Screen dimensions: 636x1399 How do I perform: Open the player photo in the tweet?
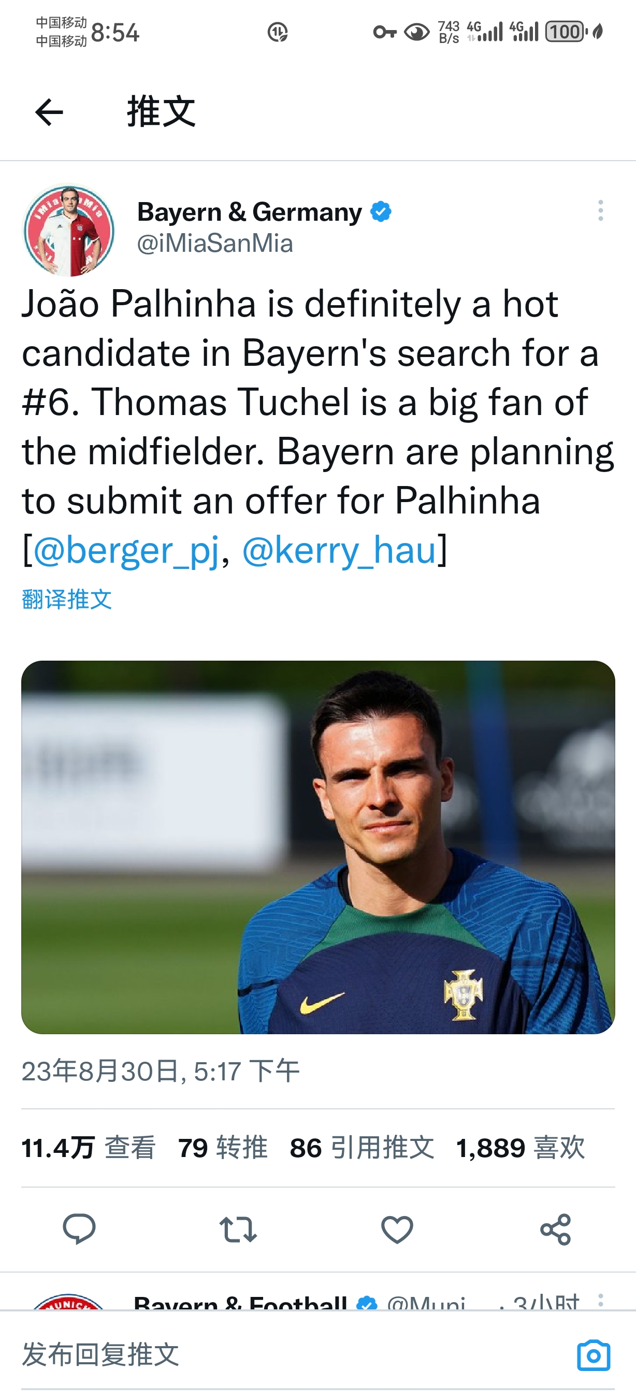pyautogui.click(x=318, y=847)
